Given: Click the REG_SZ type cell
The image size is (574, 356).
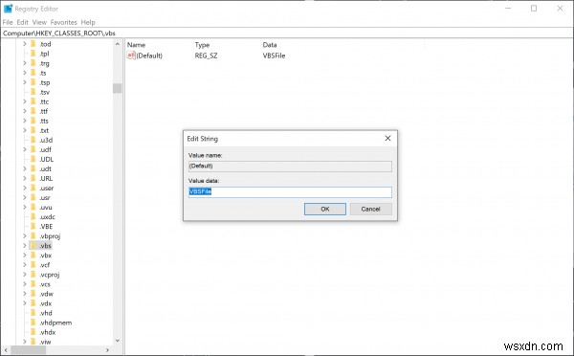Looking at the screenshot, I should tap(206, 56).
